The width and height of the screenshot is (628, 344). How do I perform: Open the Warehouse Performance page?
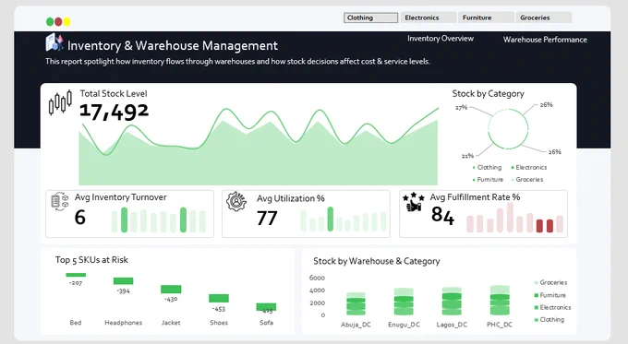(545, 40)
